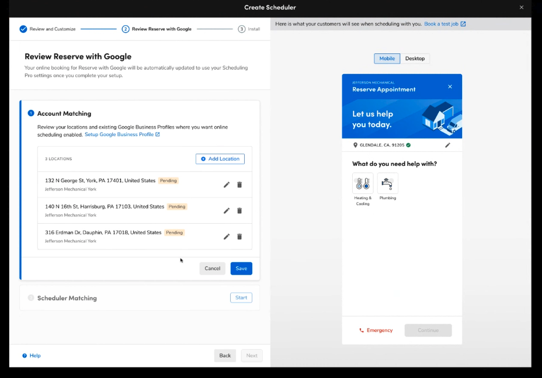Delete the 316 Erdman Dr location
542x378 pixels.
click(239, 237)
